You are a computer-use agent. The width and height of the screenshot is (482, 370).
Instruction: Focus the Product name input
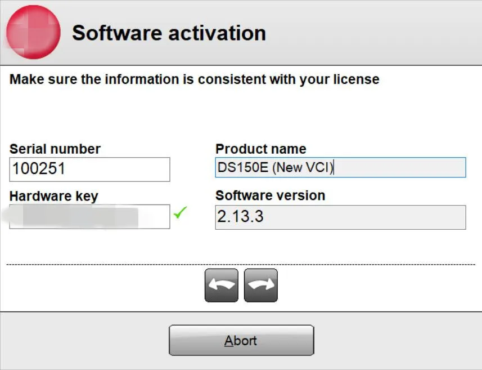340,167
